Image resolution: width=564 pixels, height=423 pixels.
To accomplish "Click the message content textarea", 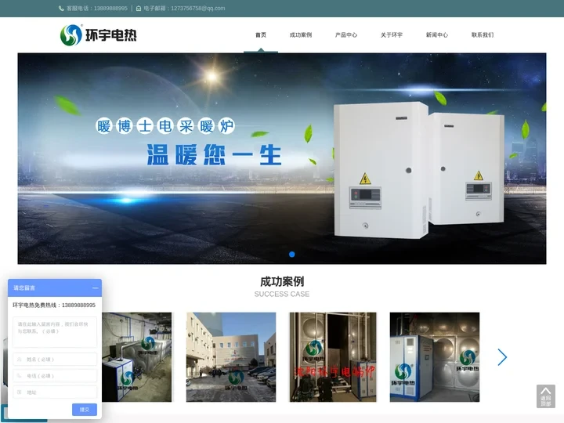I will click(55, 331).
